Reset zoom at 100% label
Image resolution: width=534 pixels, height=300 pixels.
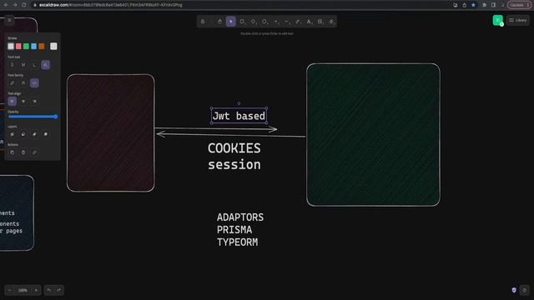(23, 290)
